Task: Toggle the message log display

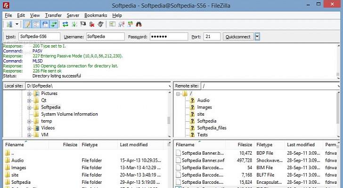Action: click(27, 24)
